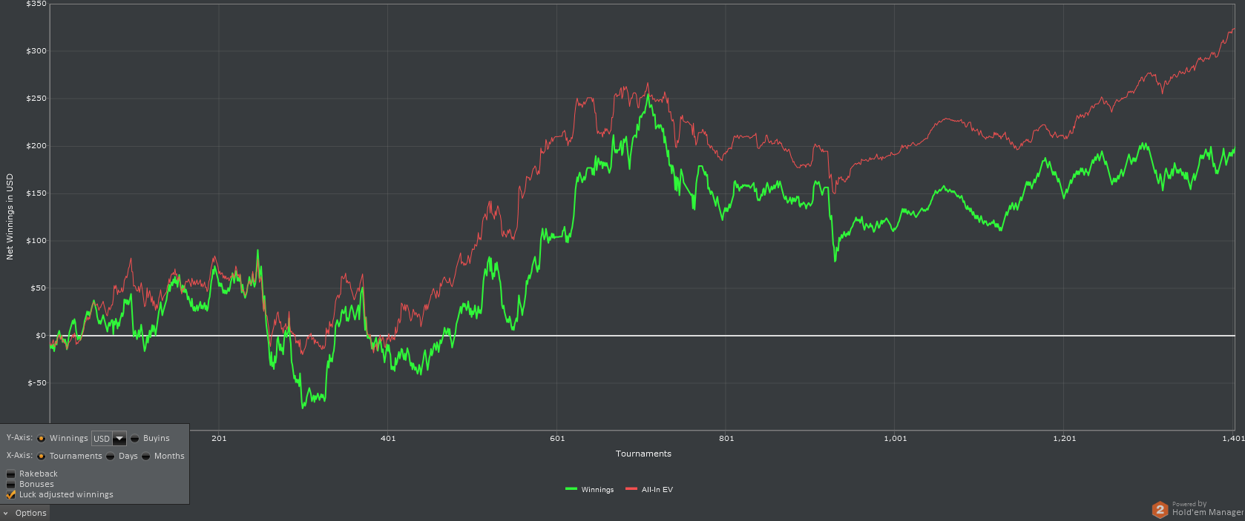Screen dimensions: 1245x521
Task: Click the $300 y-axis label
Action: (36, 51)
